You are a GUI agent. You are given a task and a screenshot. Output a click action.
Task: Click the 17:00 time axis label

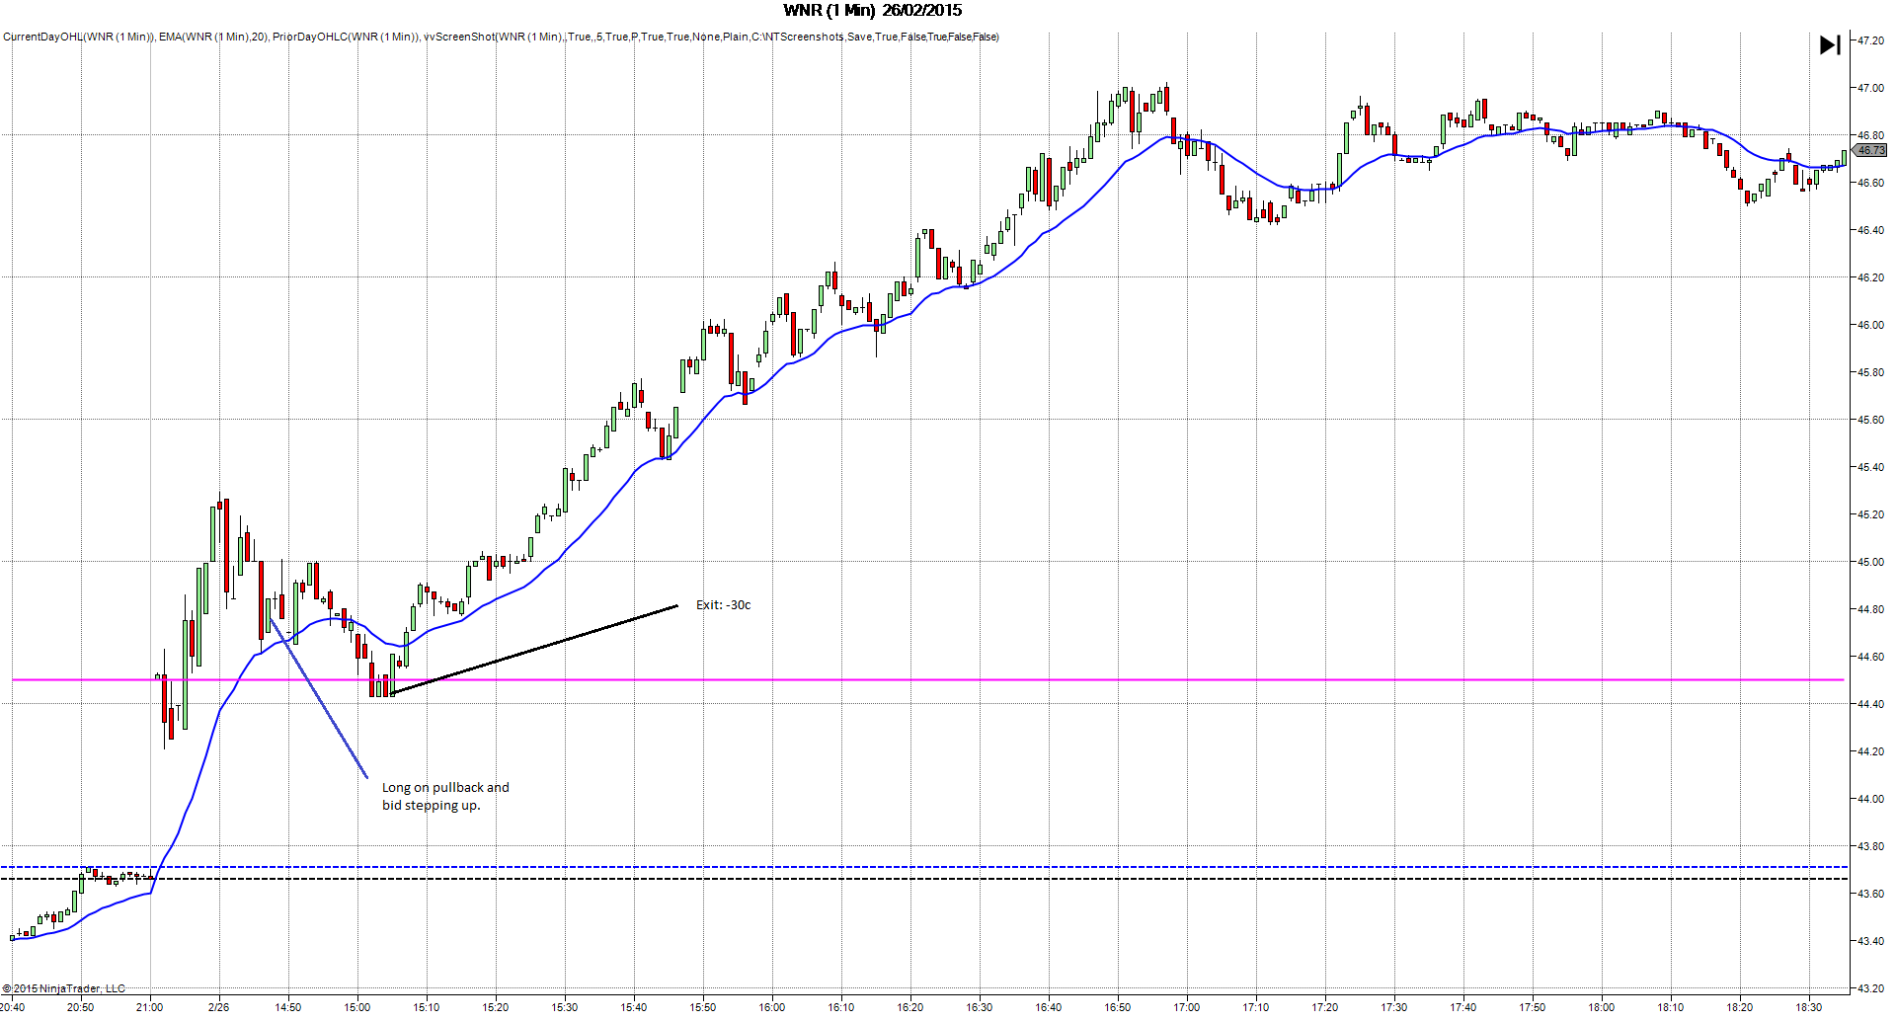[x=1187, y=1007]
